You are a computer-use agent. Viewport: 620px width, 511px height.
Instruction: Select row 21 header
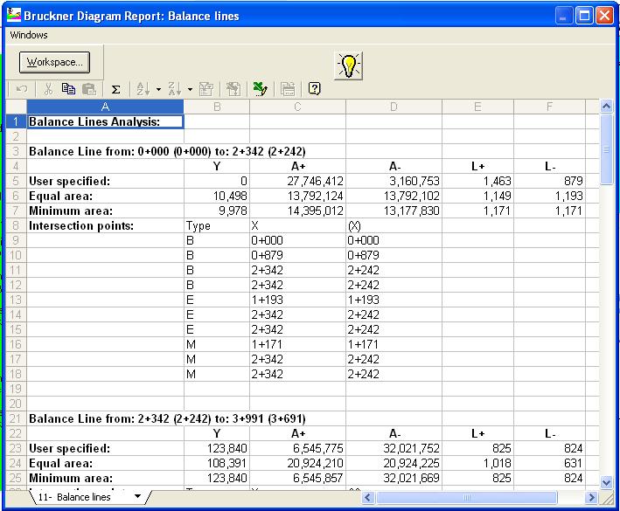click(16, 418)
